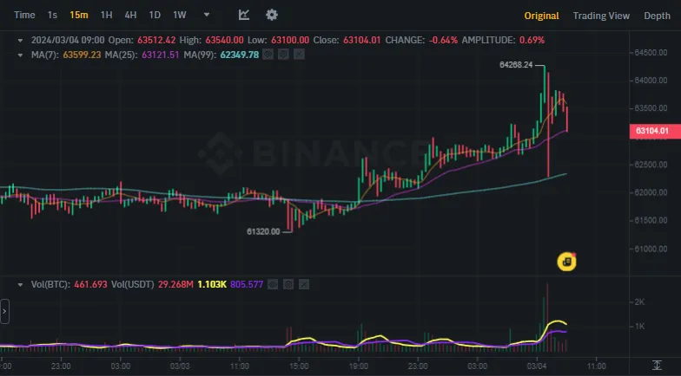Click the 64500.00 price axis label
The width and height of the screenshot is (681, 376).
pos(651,52)
